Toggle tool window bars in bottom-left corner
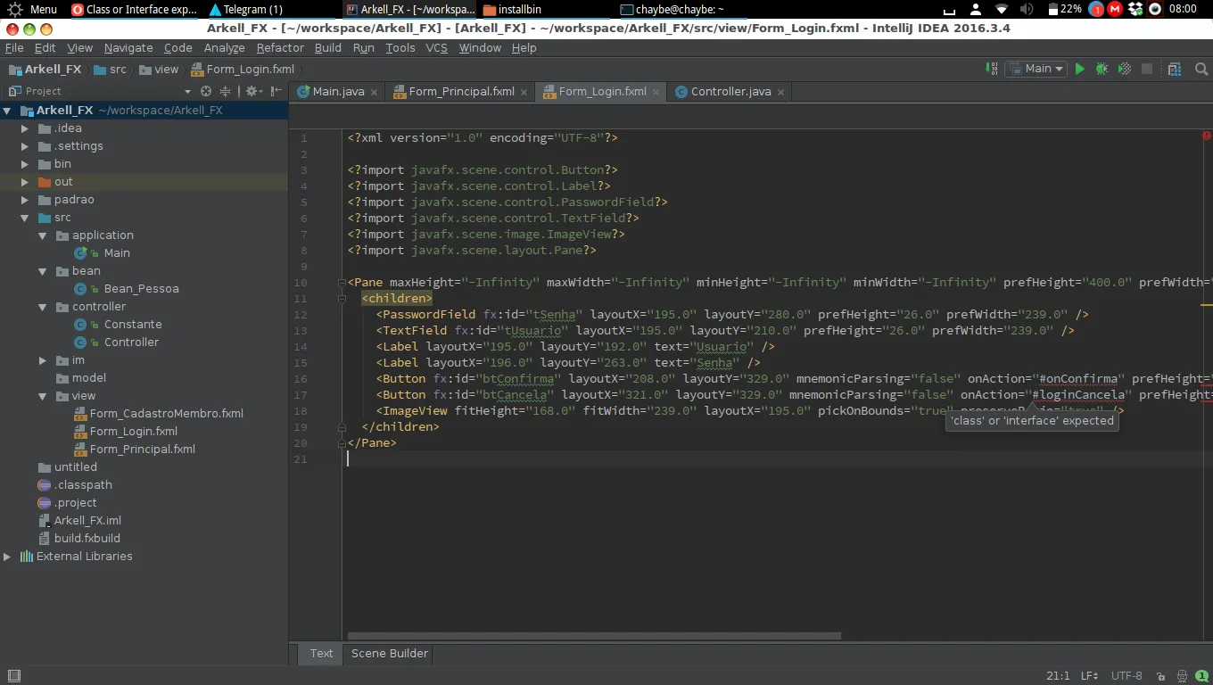This screenshot has height=685, width=1213. 13,676
